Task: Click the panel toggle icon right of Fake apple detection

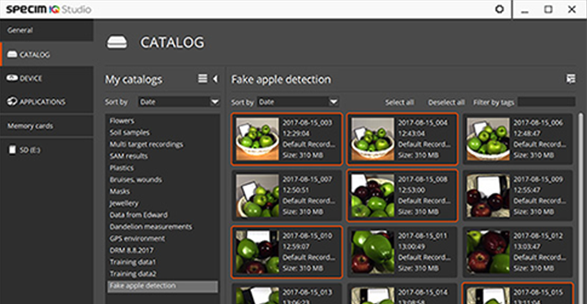Action: (x=571, y=79)
